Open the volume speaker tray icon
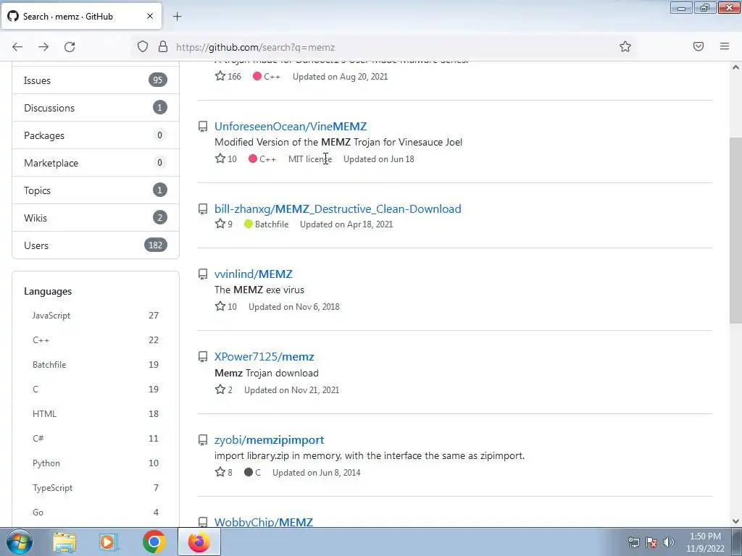This screenshot has width=742, height=556. pyautogui.click(x=669, y=542)
